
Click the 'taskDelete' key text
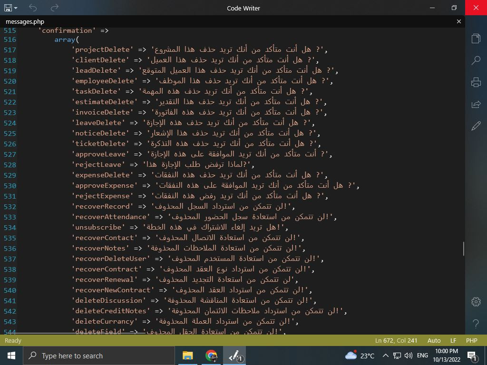pyautogui.click(x=96, y=91)
